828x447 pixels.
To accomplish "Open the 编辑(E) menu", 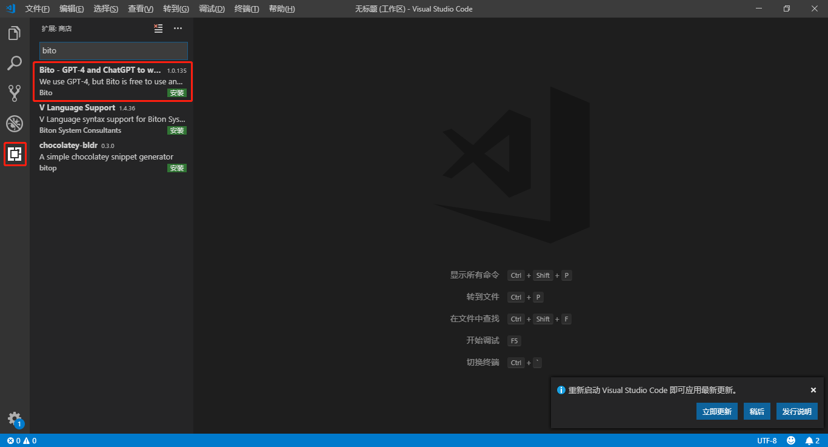I will click(x=72, y=9).
